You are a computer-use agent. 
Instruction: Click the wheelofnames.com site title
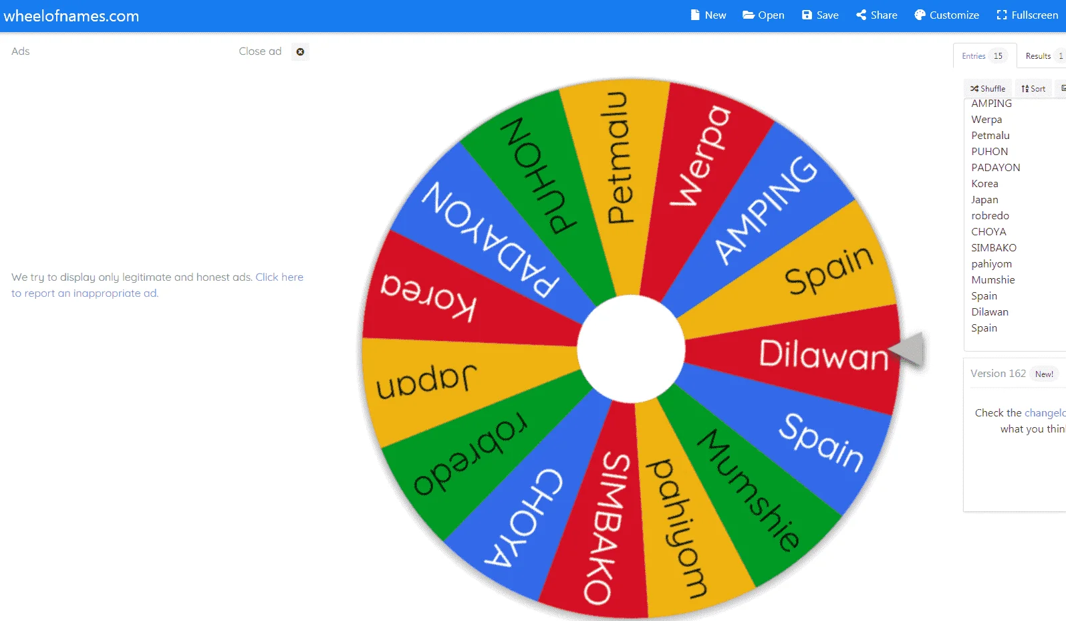click(x=72, y=16)
